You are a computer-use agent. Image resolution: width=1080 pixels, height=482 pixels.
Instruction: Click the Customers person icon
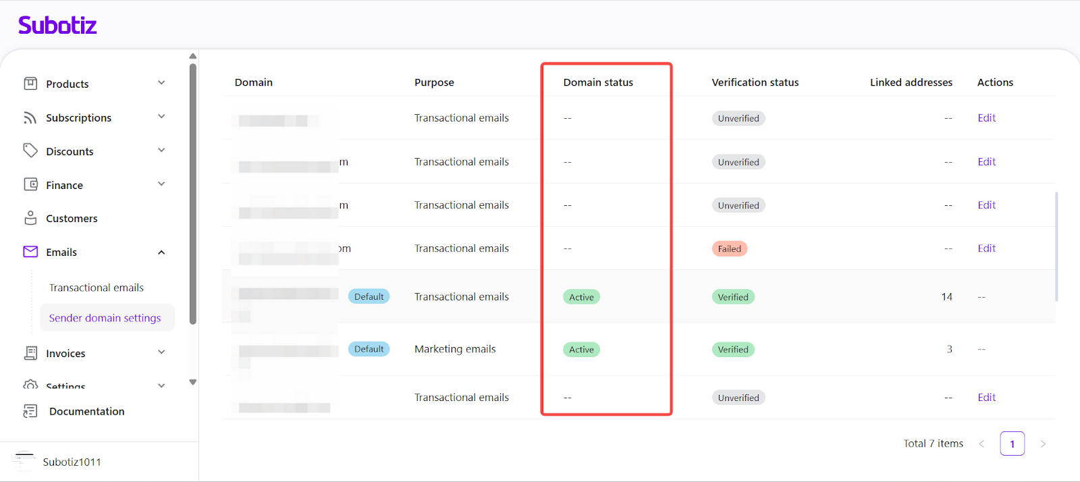(30, 218)
